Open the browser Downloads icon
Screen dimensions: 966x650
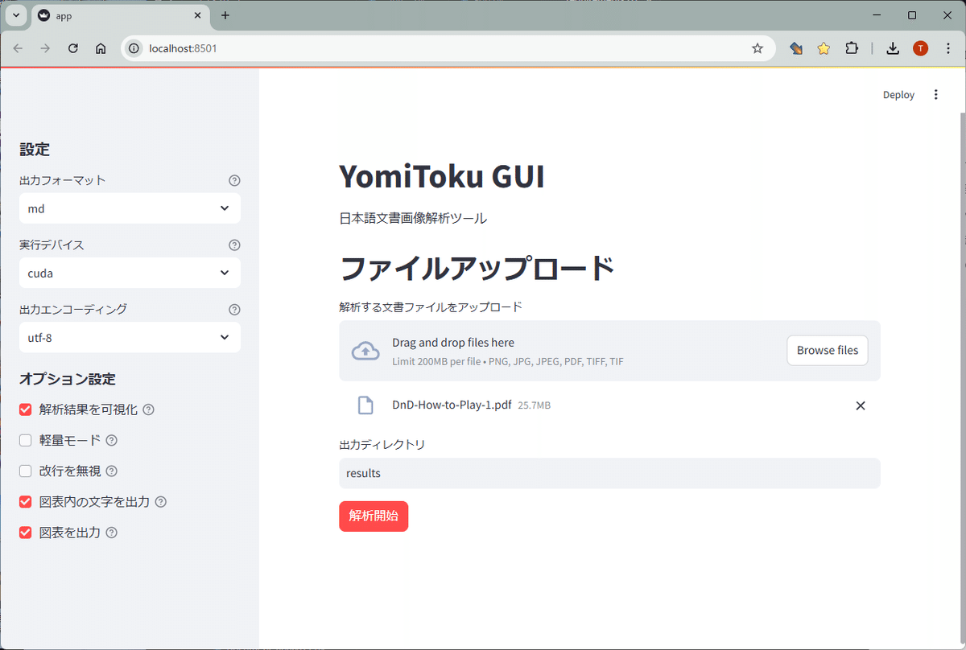(x=892, y=48)
